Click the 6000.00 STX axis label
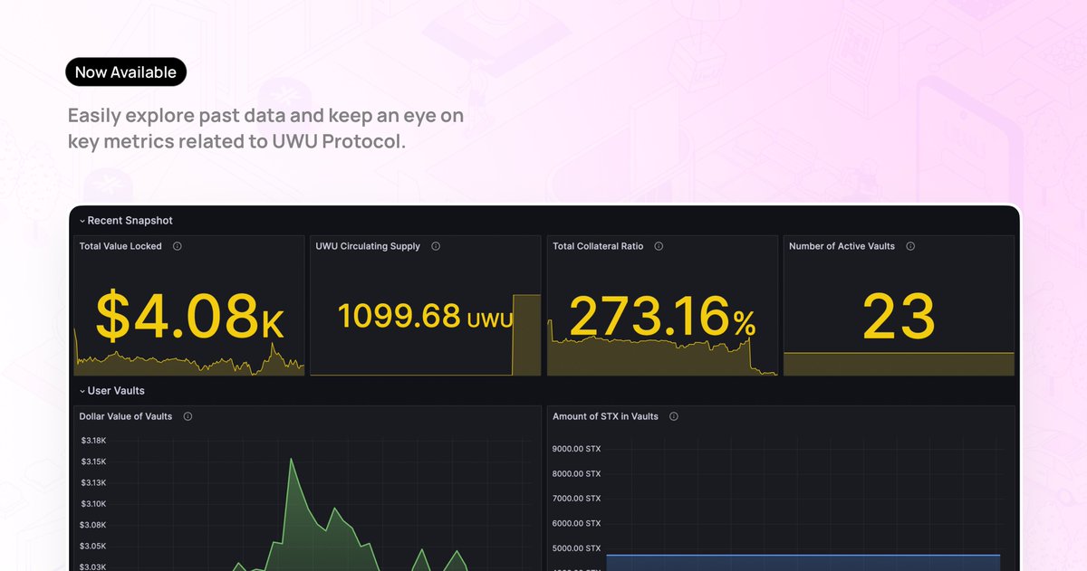The width and height of the screenshot is (1087, 571). pyautogui.click(x=576, y=523)
